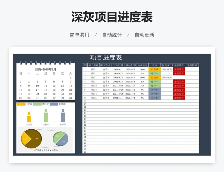Viewport: 224px width, 172px height.
Task: Select the 内容4 work content cell
Action: [x=106, y=82]
